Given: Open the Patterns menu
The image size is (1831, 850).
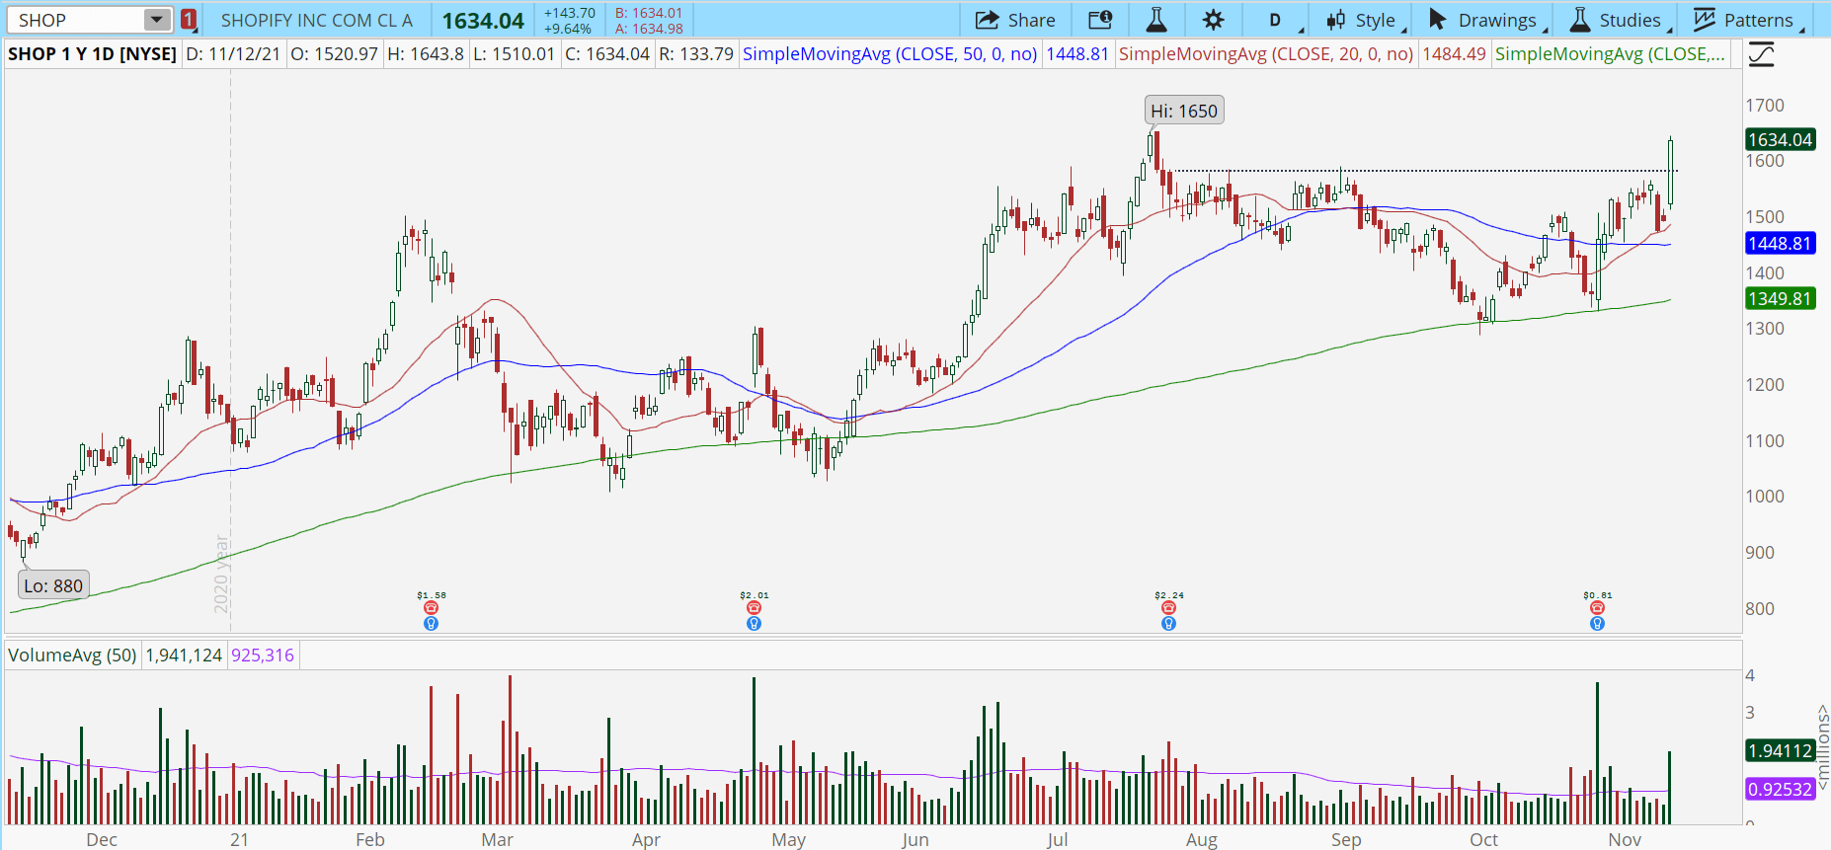Looking at the screenshot, I should pos(1748,20).
